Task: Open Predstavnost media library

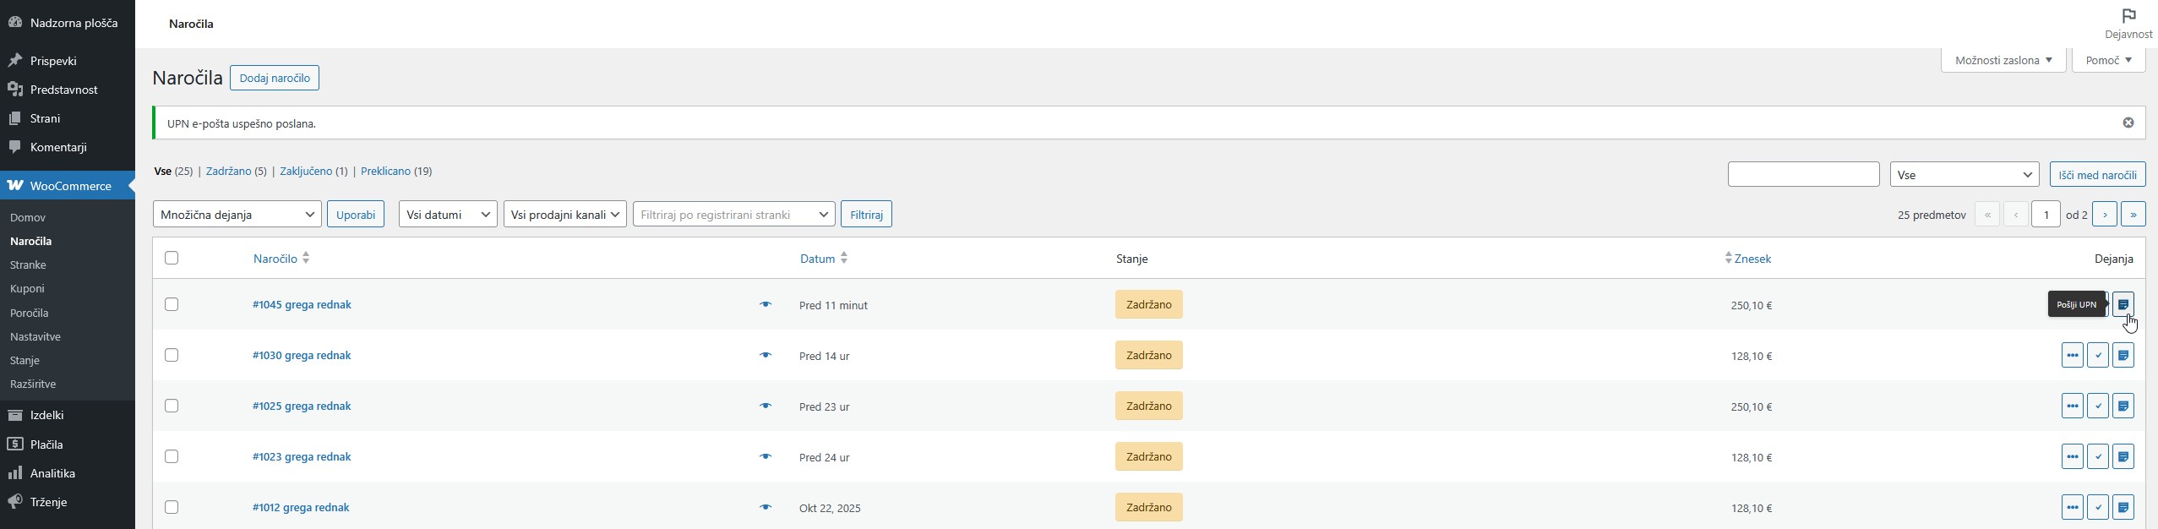Action: tap(68, 90)
